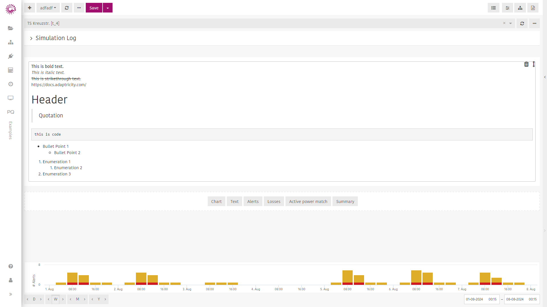
Task: Open the Save options dropdown arrow
Action: pyautogui.click(x=108, y=8)
